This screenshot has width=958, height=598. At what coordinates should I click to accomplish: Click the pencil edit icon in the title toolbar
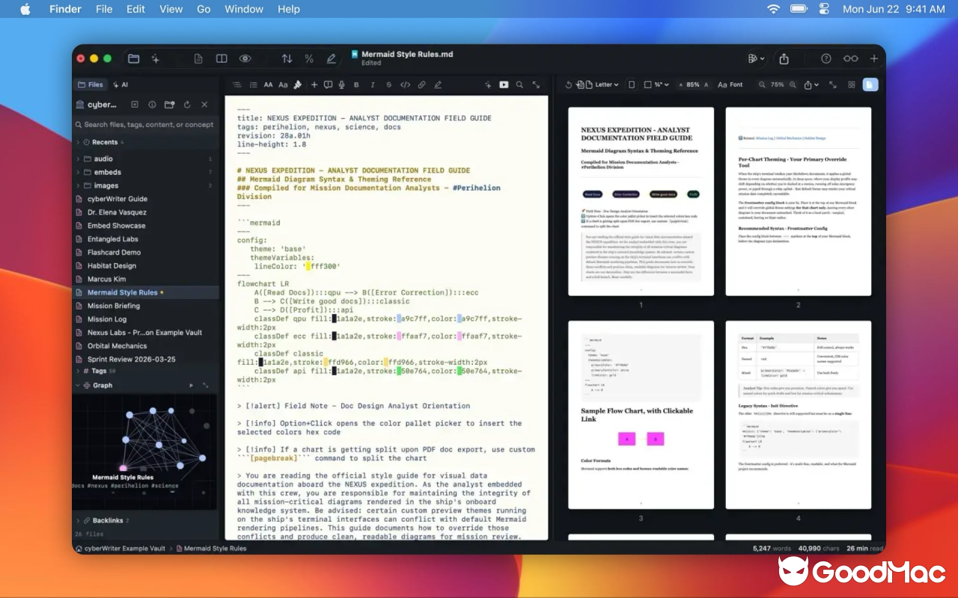(331, 58)
